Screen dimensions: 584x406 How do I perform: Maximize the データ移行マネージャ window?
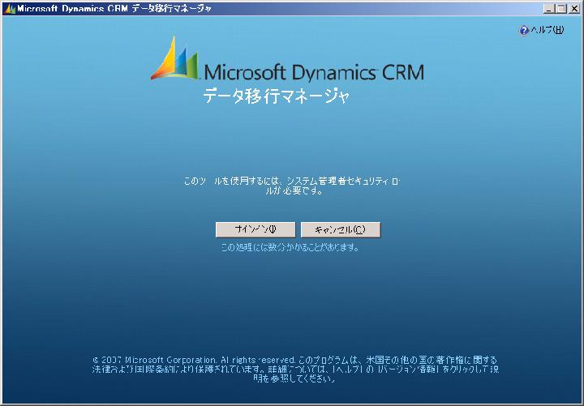pos(561,9)
